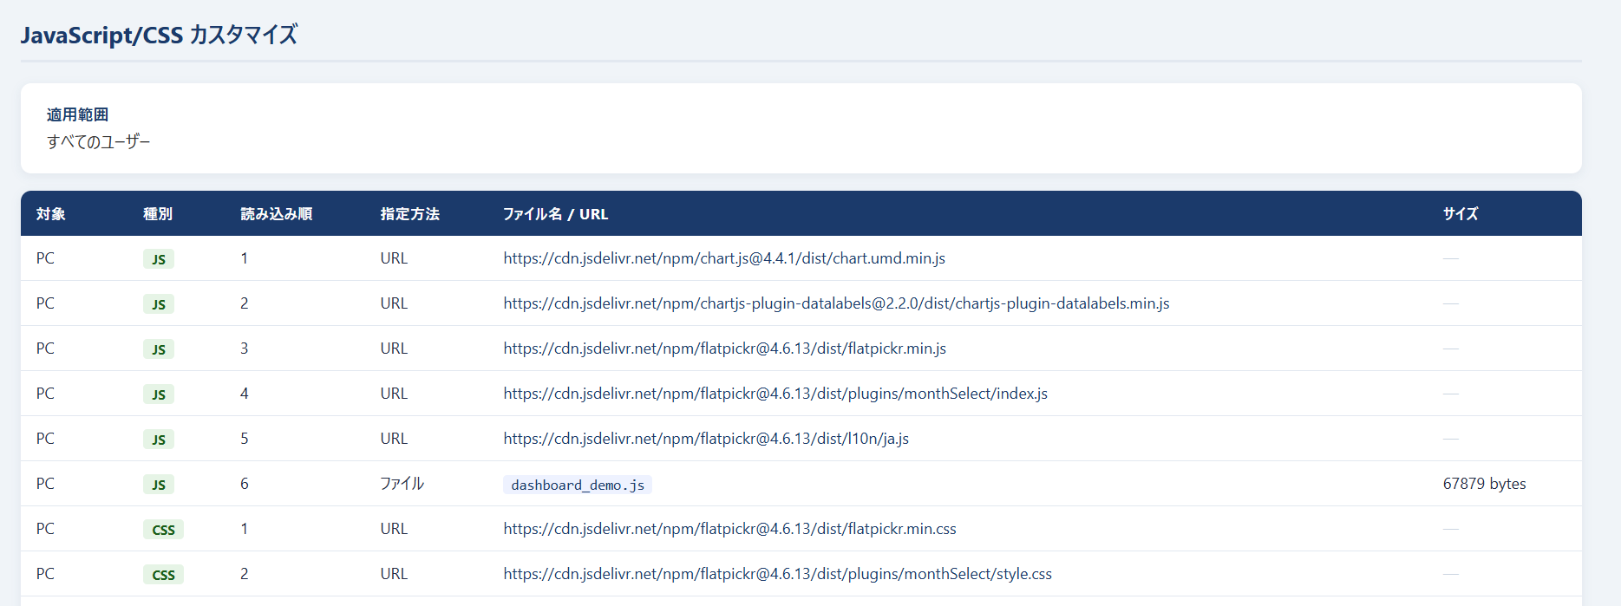
Task: Click the JavaScript/CSS カスタマイズ page heading
Action: [x=159, y=35]
